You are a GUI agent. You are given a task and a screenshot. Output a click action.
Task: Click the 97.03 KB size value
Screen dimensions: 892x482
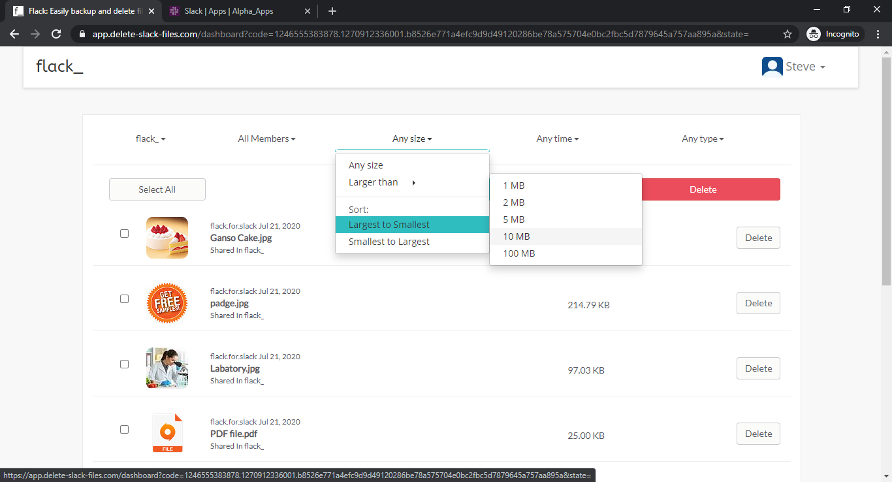coord(586,370)
